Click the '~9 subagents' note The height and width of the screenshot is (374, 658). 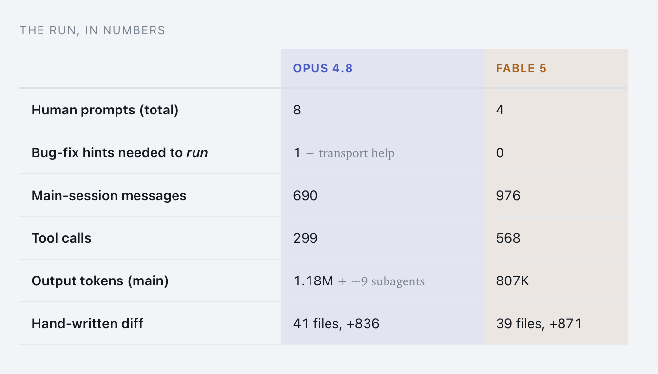coord(387,281)
